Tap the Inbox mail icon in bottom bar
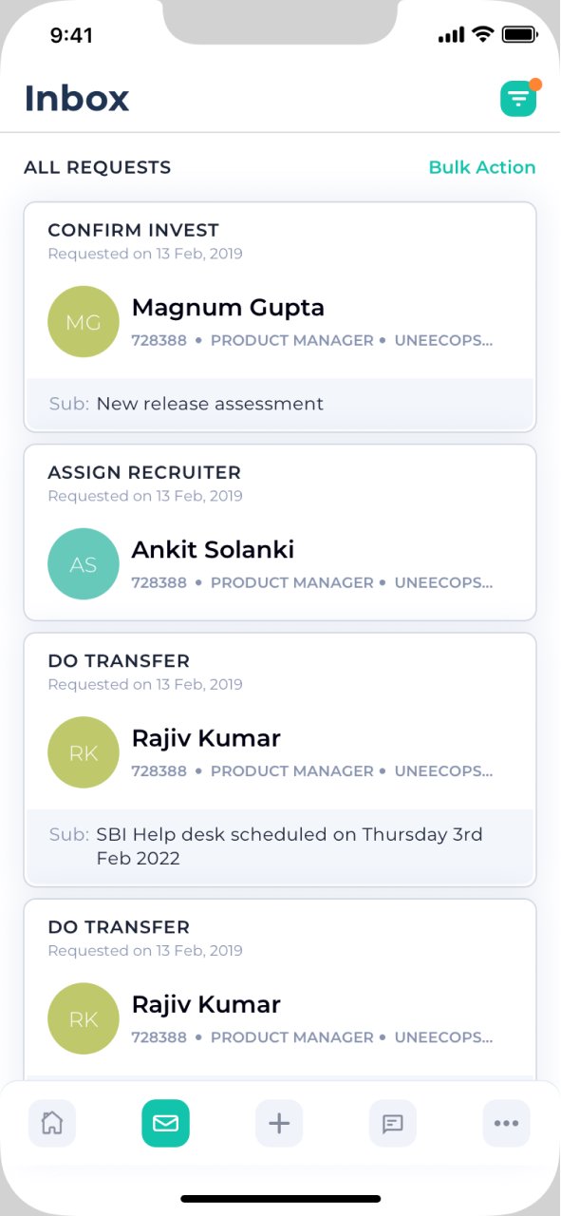Viewport: 561px width, 1216px height. [x=165, y=1123]
